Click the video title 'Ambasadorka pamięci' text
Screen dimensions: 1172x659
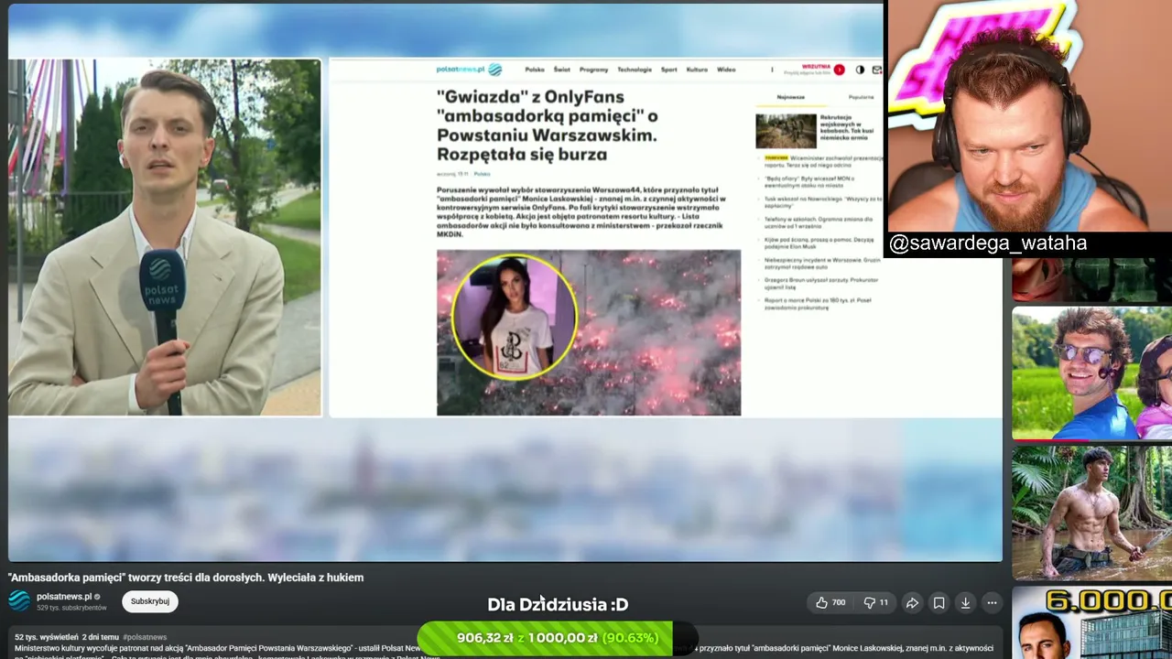(x=186, y=578)
